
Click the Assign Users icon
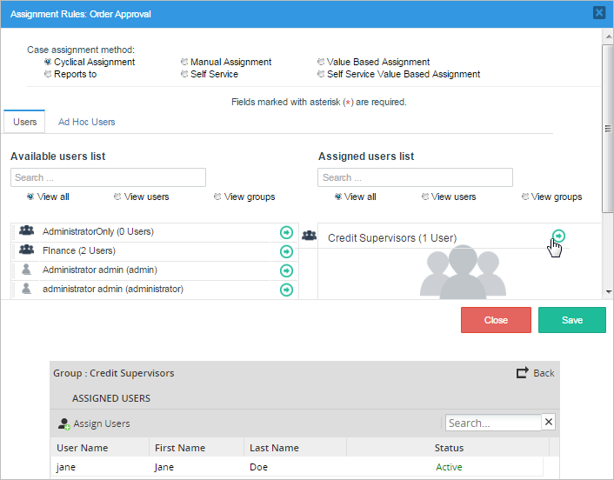[63, 424]
